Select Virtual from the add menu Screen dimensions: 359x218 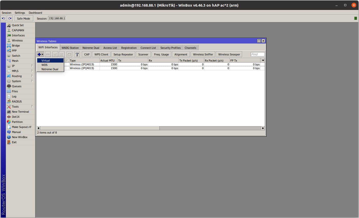coord(50,61)
